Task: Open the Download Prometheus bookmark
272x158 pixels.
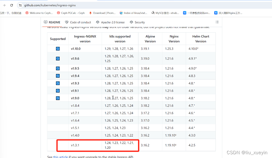Action: 102,13
